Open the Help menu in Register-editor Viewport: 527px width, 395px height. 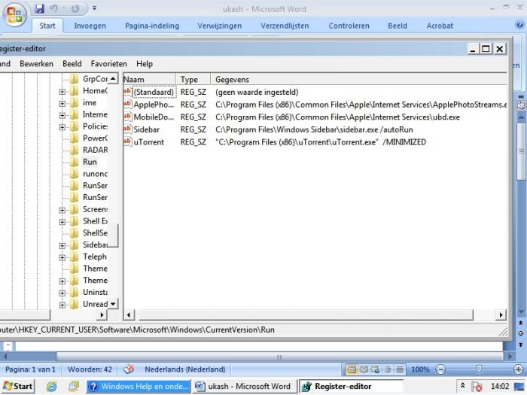point(145,64)
